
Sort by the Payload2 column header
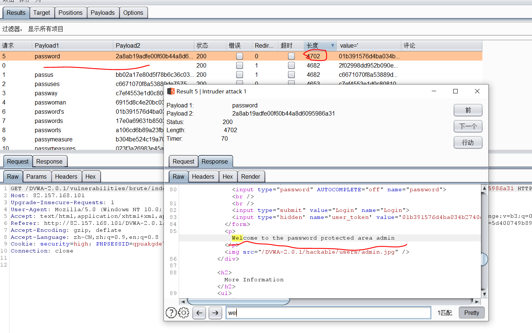pyautogui.click(x=154, y=45)
